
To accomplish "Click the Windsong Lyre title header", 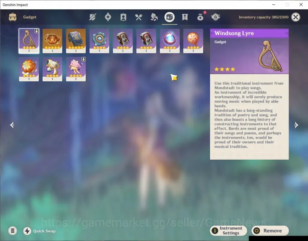I will click(x=249, y=33).
